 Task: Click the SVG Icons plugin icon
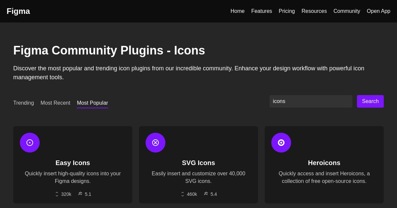[155, 143]
